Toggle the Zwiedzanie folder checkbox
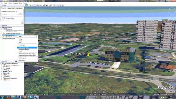The height and width of the screenshot is (99, 176). (3, 29)
